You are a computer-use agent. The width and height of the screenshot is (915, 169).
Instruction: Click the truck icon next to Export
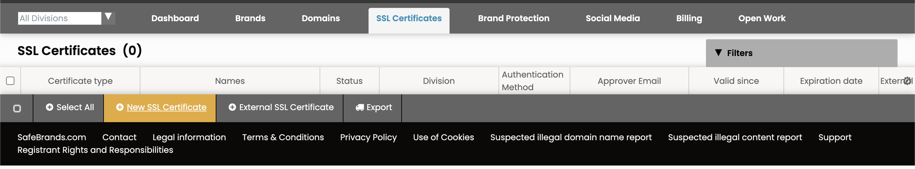coord(359,108)
